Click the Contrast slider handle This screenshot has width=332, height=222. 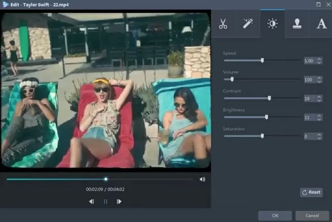[x=269, y=98]
